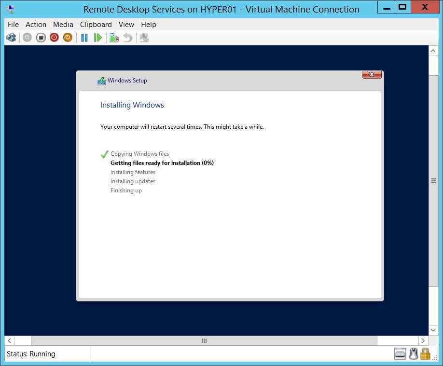Pause the virtual machine
Screen dimensions: 443x366
pos(84,38)
